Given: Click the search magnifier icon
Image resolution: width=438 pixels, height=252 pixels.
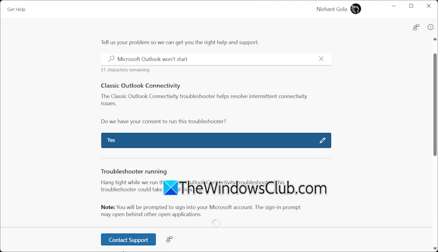Looking at the screenshot, I should (111, 59).
